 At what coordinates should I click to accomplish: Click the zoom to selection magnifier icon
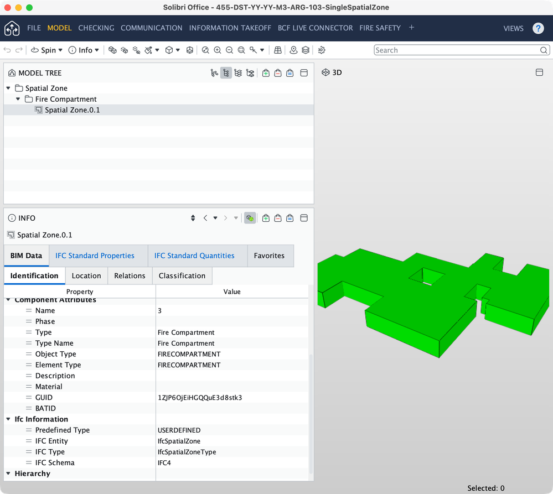[x=241, y=50]
